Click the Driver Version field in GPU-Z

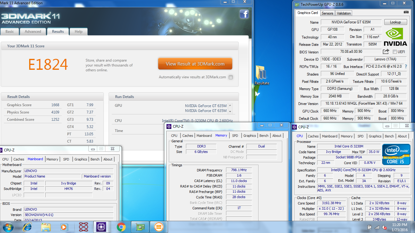(364, 103)
